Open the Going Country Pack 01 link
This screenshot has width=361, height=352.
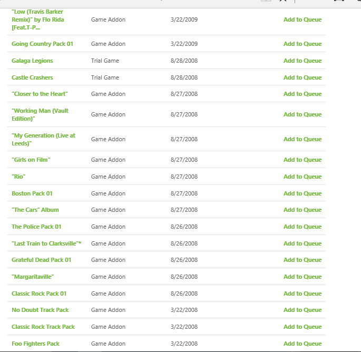42,44
